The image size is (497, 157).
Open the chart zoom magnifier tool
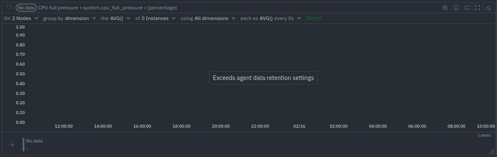point(445,8)
